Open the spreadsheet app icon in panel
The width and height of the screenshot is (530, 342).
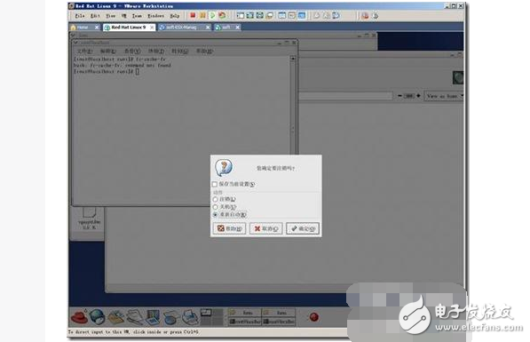171,317
